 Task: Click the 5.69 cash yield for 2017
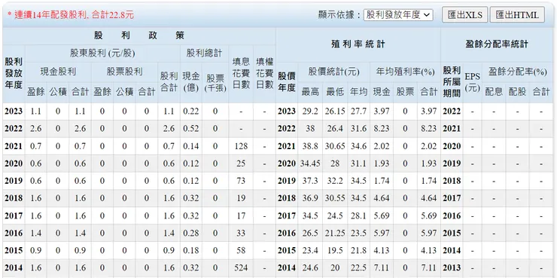point(382,215)
